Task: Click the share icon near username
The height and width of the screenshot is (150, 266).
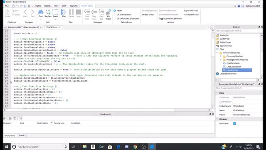Action: [243, 6]
